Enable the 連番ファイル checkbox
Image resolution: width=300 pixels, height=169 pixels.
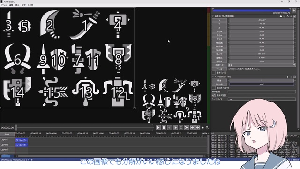[214, 73]
